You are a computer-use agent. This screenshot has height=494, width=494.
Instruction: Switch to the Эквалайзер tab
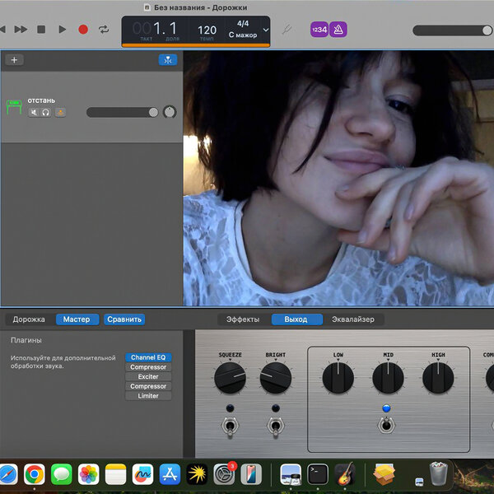(x=352, y=319)
